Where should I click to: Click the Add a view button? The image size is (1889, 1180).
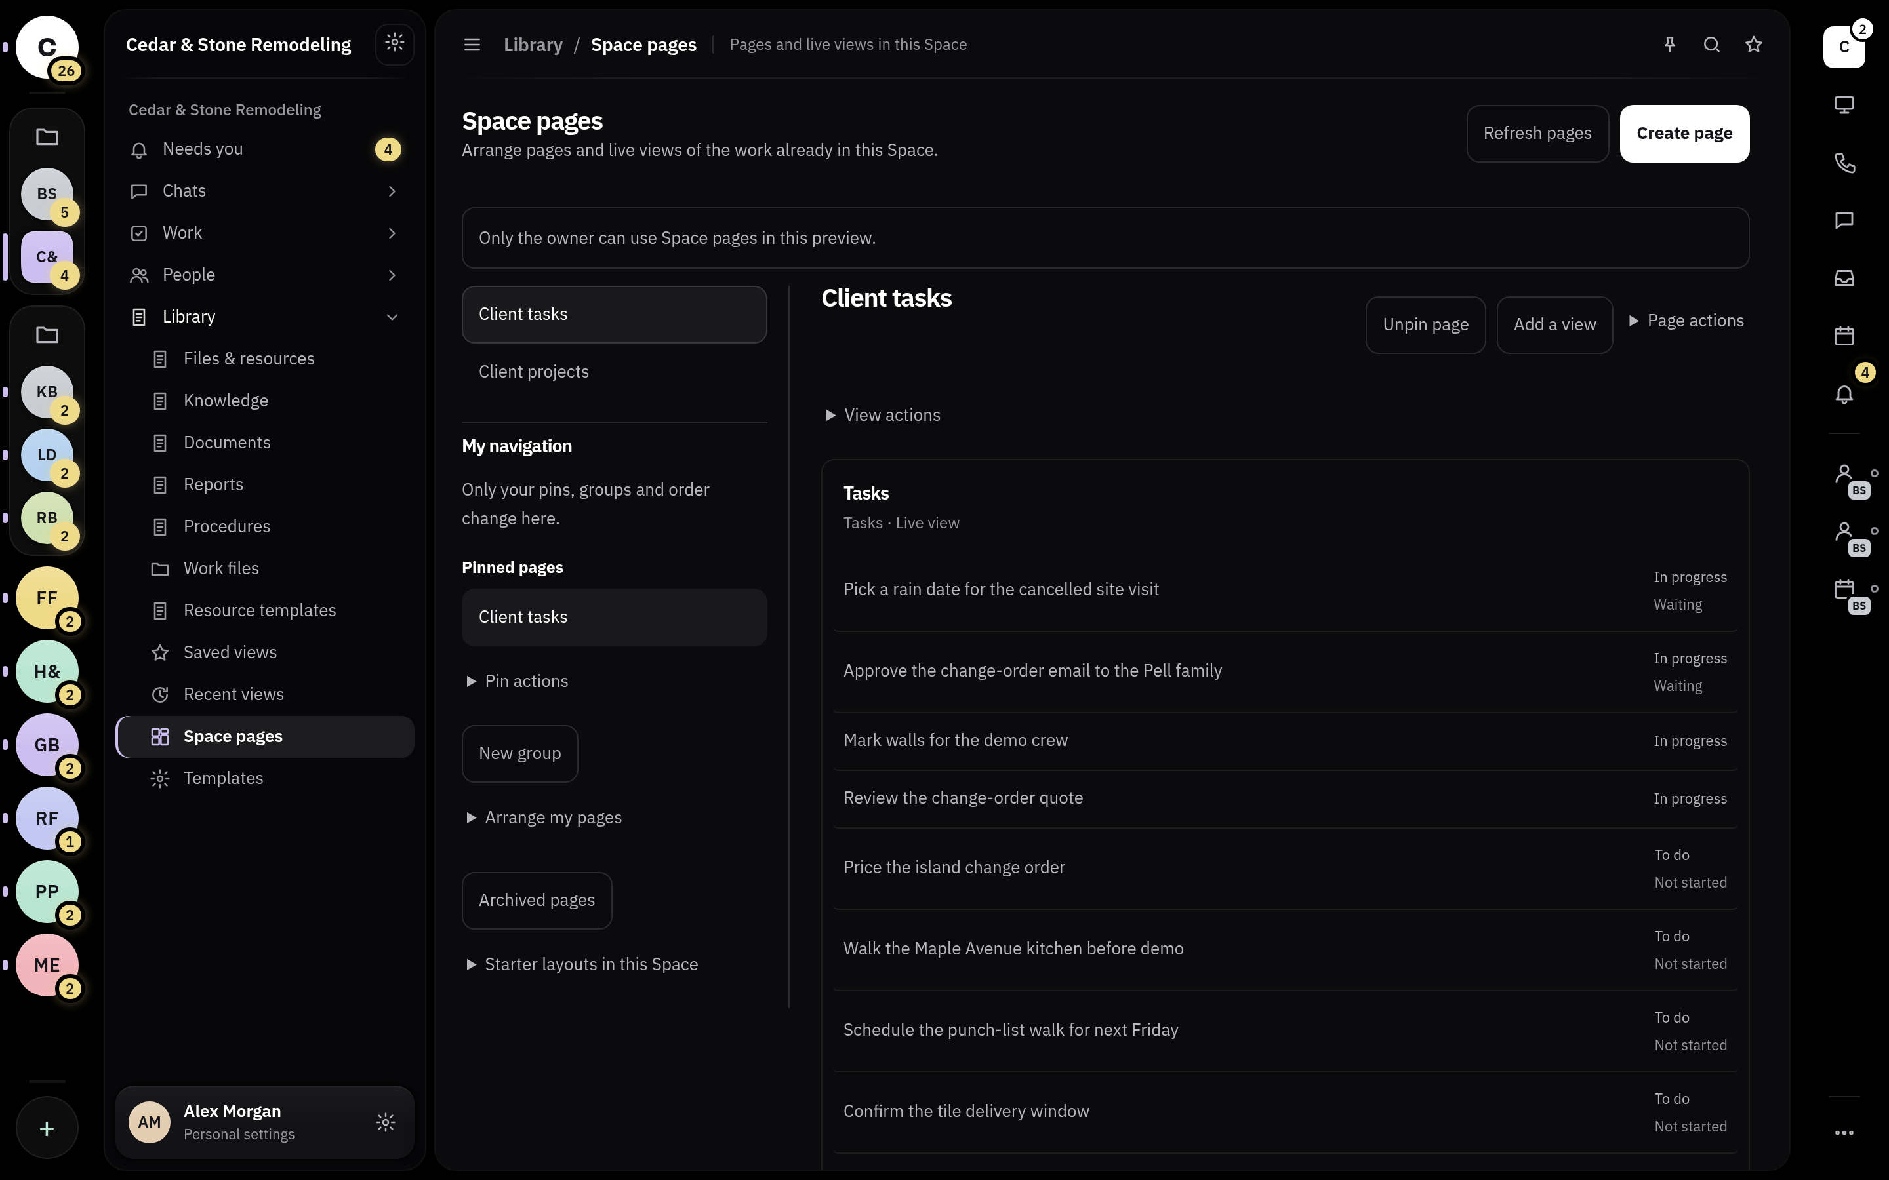click(x=1554, y=324)
